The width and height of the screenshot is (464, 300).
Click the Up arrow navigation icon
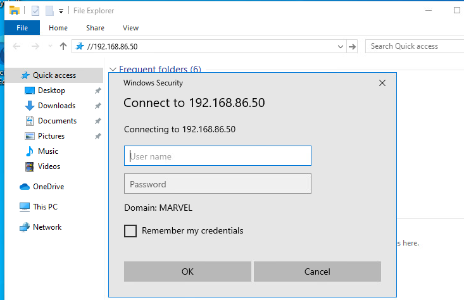coord(63,46)
